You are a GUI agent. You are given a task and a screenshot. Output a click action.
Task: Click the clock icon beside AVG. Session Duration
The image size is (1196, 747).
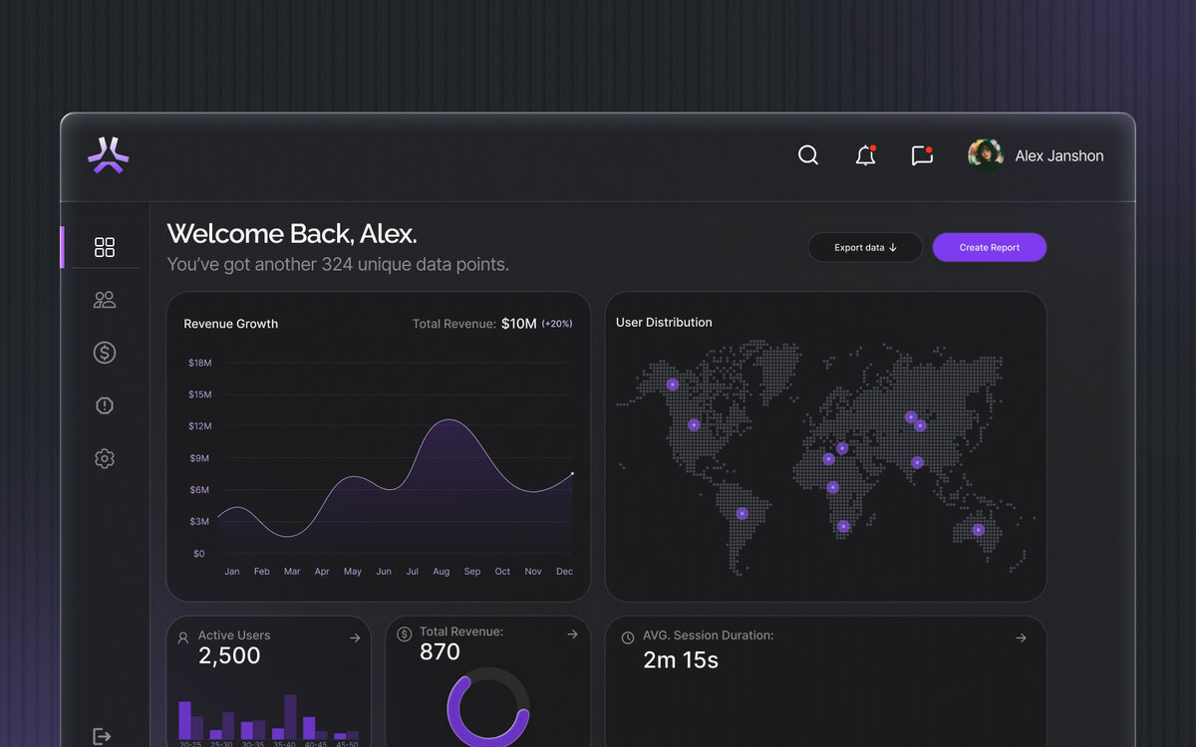tap(628, 637)
